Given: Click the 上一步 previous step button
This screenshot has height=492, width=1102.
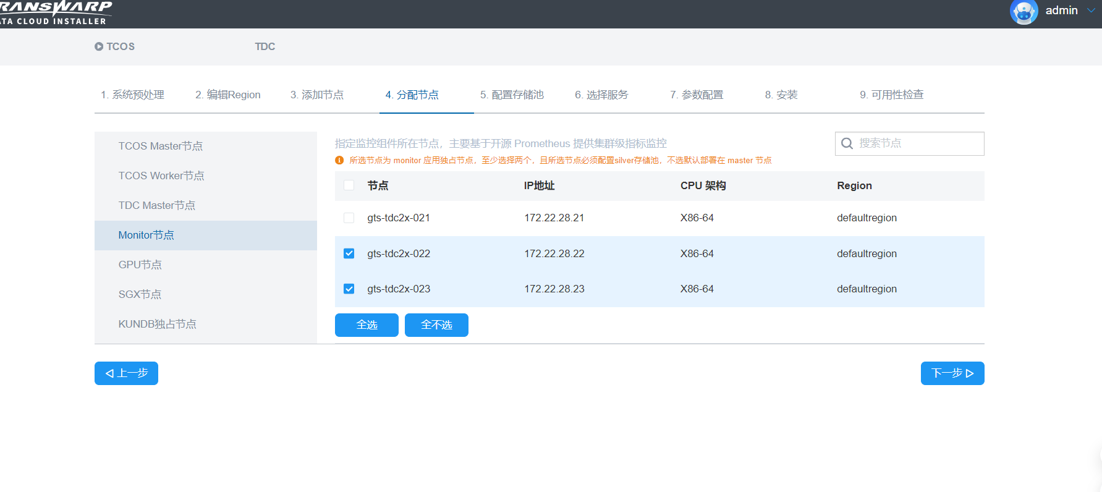Looking at the screenshot, I should click(x=126, y=373).
